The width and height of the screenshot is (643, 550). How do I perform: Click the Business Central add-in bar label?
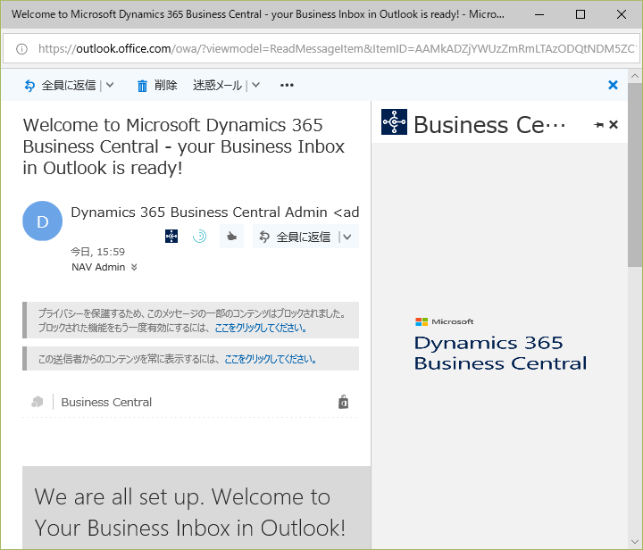click(x=106, y=402)
